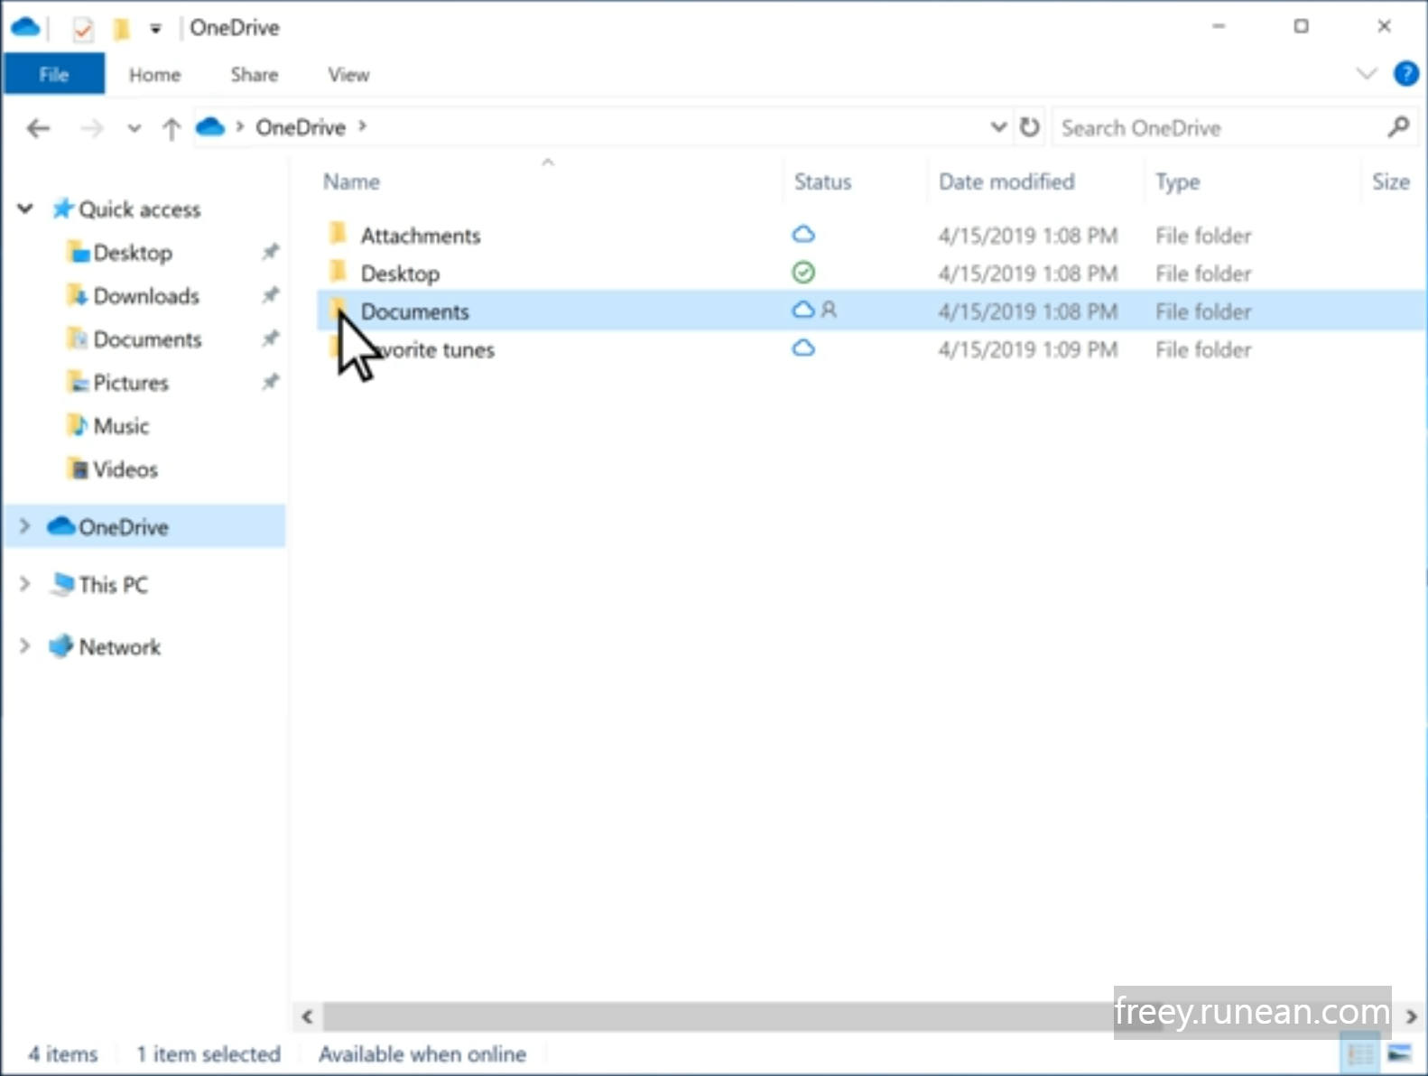This screenshot has height=1076, width=1428.
Task: Click the pin icon beside Documents
Action: coord(270,339)
